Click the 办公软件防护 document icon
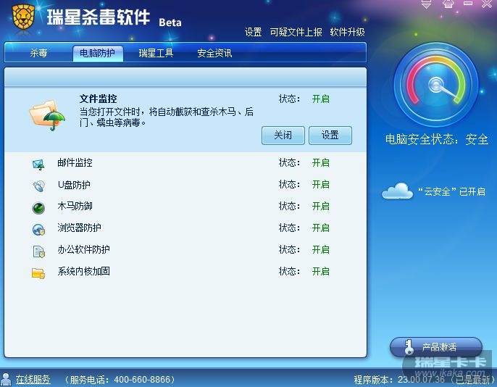497x387 pixels. pyautogui.click(x=38, y=251)
